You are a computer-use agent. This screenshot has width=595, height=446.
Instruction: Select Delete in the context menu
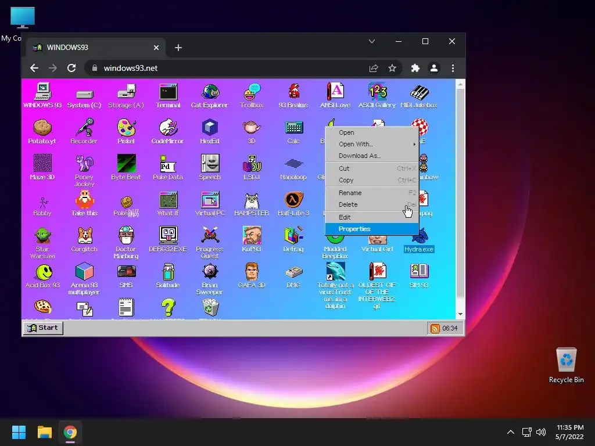pyautogui.click(x=372, y=204)
